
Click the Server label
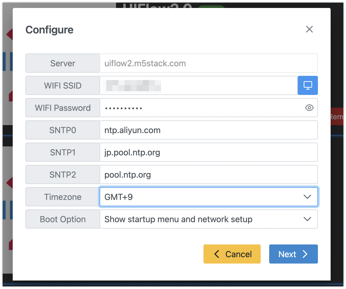click(63, 63)
